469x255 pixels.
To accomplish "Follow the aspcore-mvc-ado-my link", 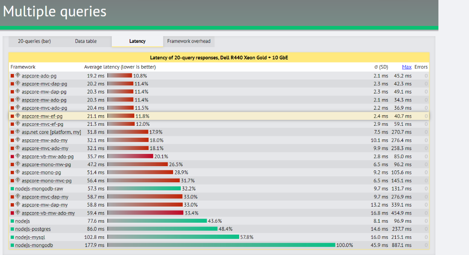I will [x=45, y=148].
